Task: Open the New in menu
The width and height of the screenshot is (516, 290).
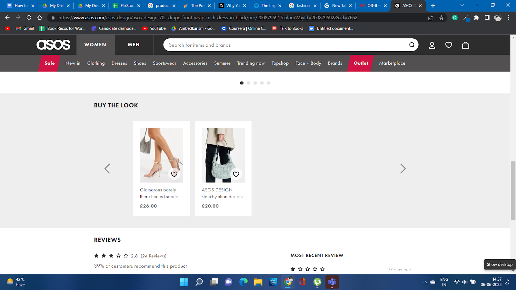Action: coord(73,63)
